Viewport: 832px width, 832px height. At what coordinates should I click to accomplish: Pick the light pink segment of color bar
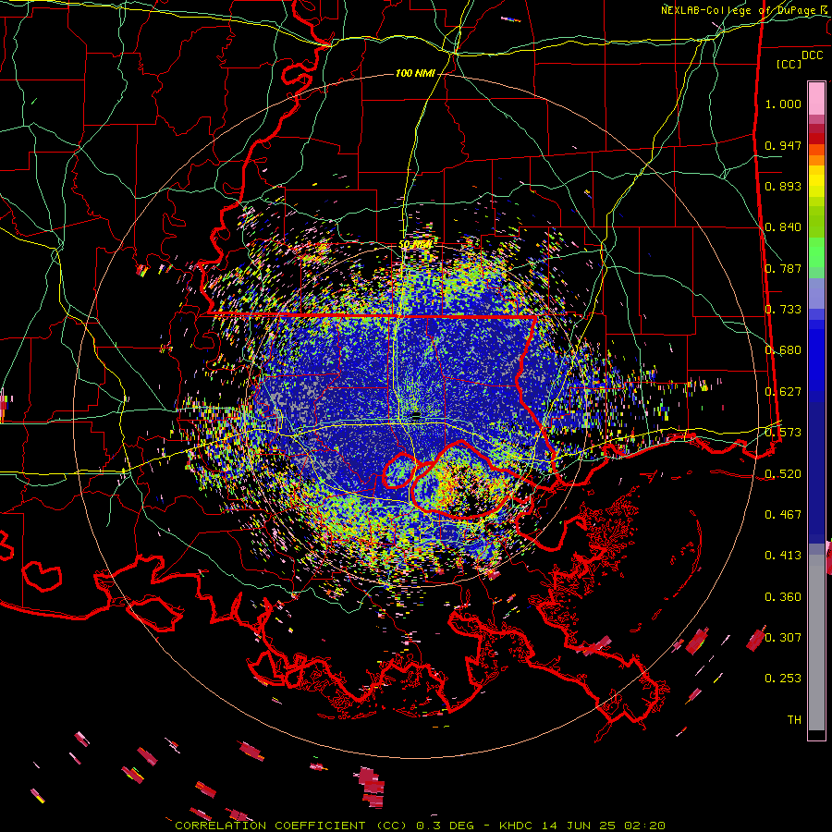816,98
